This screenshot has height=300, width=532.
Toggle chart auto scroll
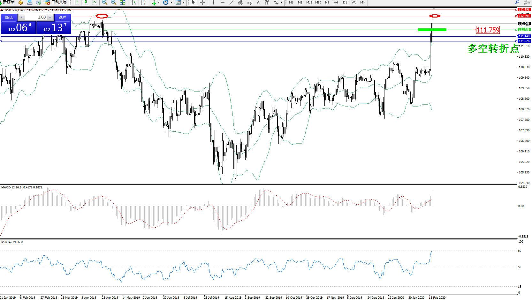click(134, 3)
